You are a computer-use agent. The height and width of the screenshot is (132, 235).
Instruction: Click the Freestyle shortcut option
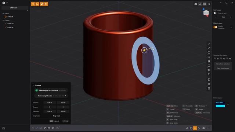point(188,106)
